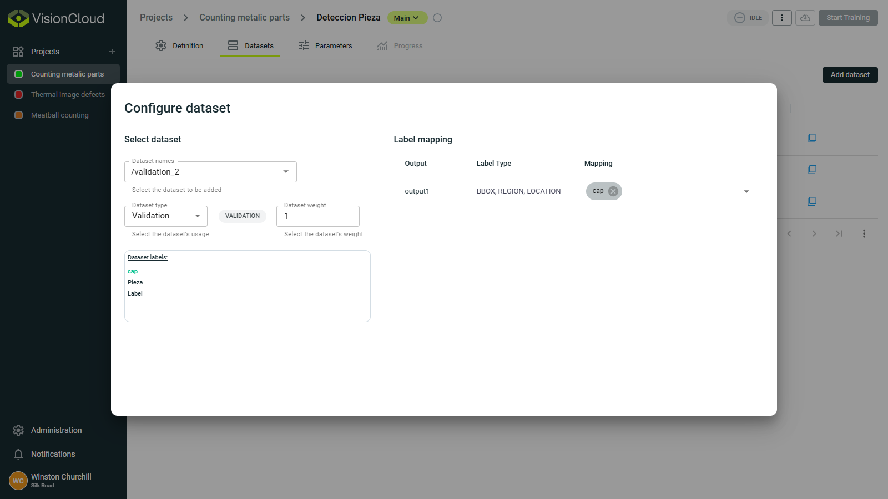
Task: Click the Notifications bell icon
Action: click(18, 454)
